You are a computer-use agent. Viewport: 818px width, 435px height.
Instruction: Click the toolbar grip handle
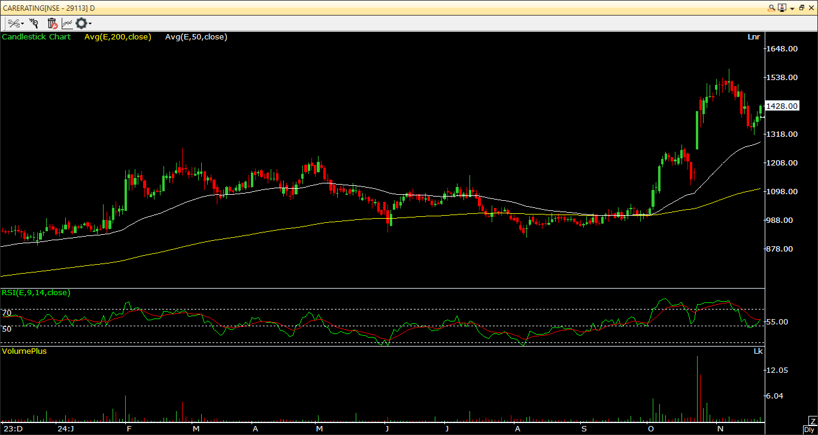(x=4, y=23)
